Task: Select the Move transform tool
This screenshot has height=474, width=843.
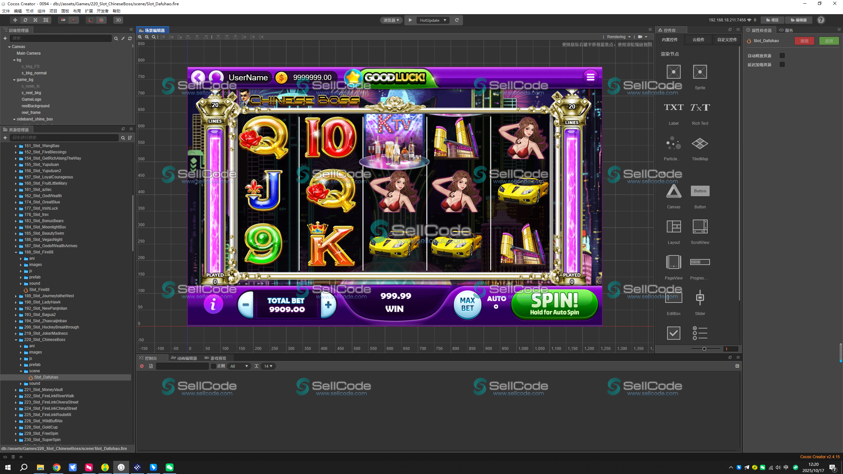Action: [15, 20]
